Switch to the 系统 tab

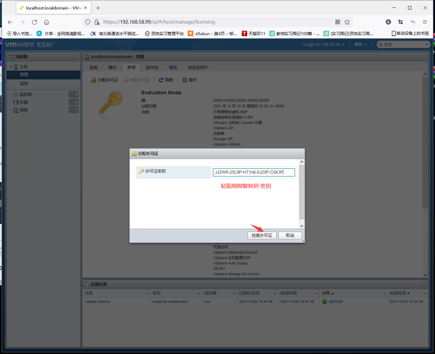(94, 68)
